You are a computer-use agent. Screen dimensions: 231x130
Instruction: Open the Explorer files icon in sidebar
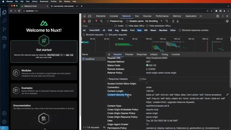[4, 12]
